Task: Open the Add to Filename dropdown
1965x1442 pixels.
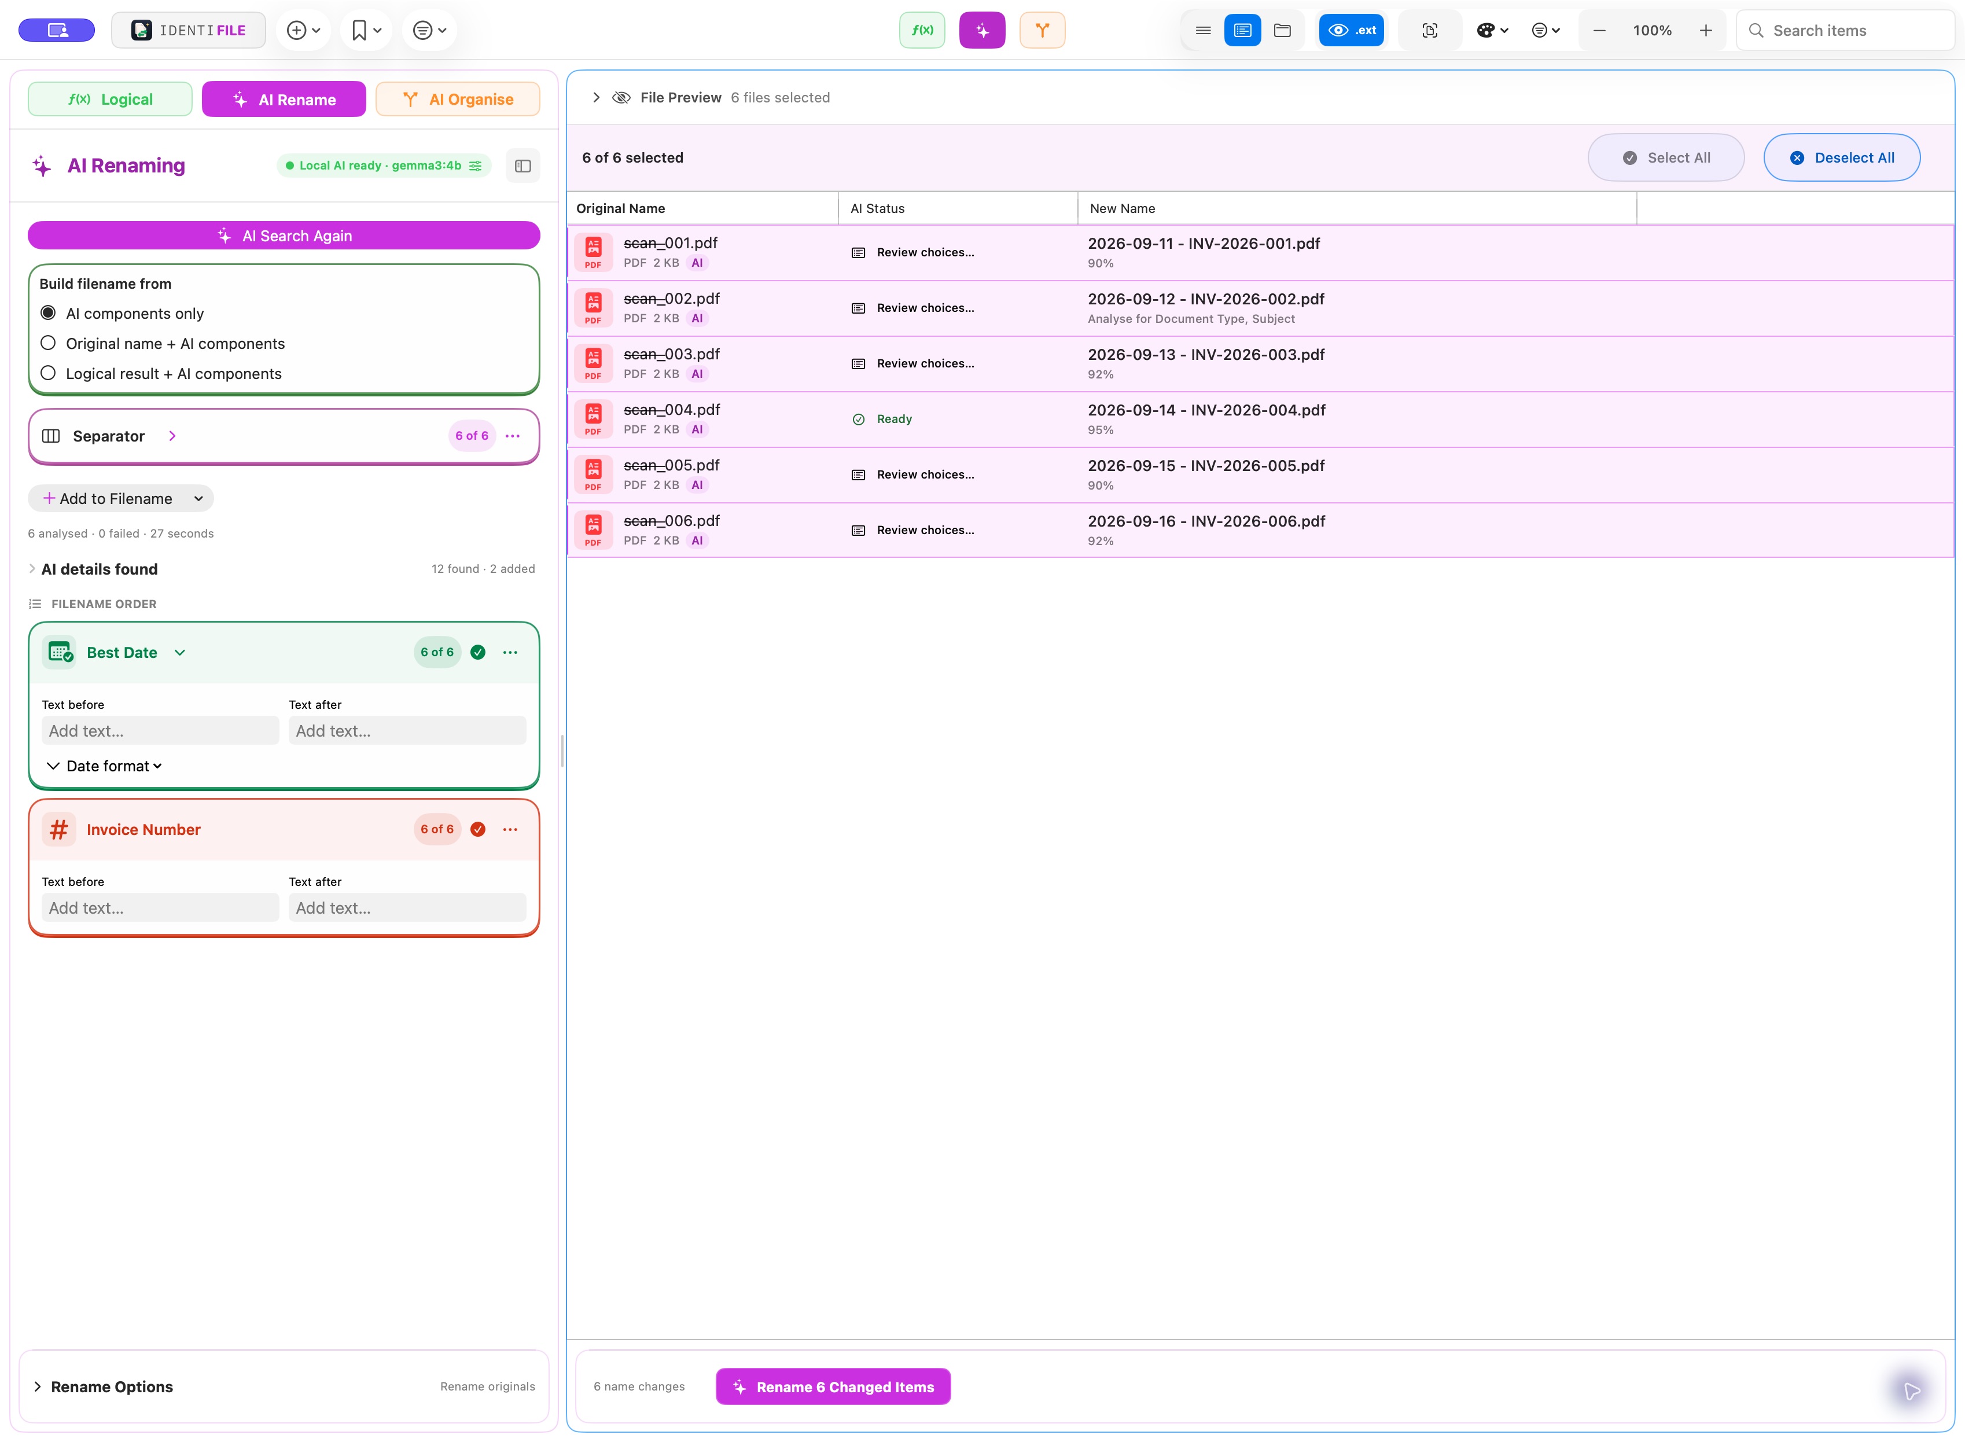Action: point(120,498)
